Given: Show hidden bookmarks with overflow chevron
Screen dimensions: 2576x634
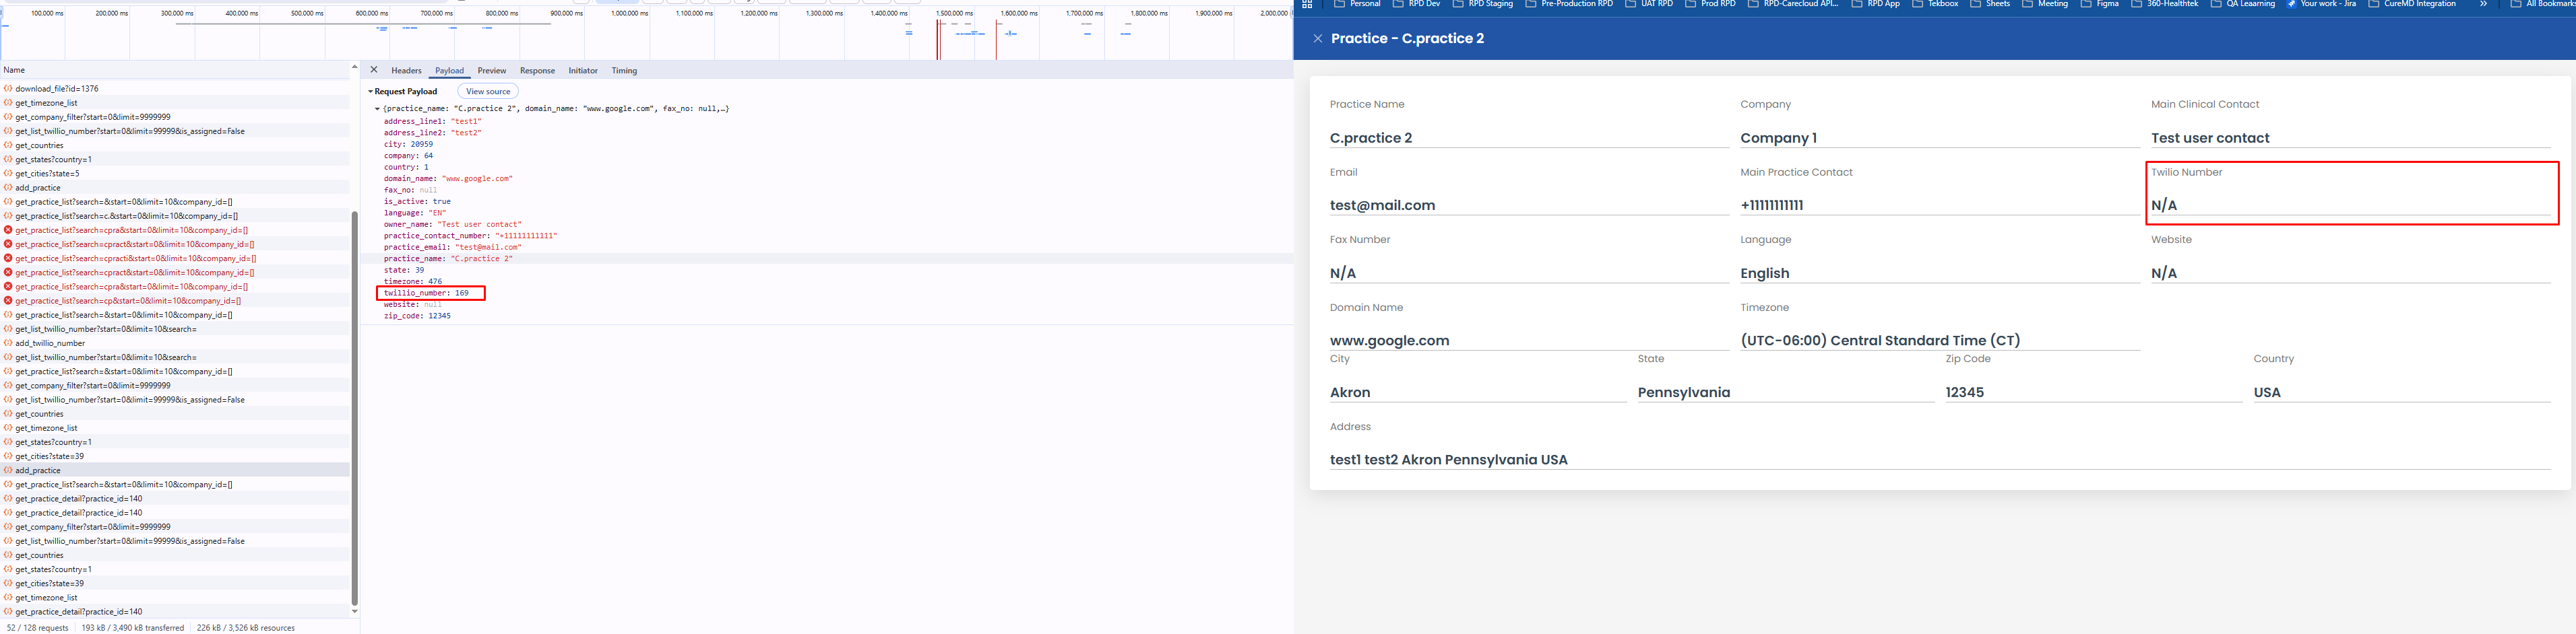Looking at the screenshot, I should tap(2483, 4).
